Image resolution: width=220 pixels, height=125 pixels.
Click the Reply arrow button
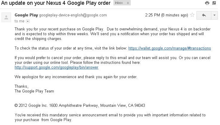pyautogui.click(x=204, y=15)
